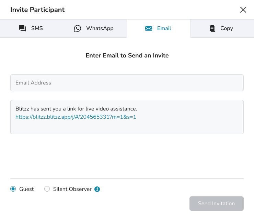Click the Email envelope icon
The width and height of the screenshot is (254, 221).
149,28
